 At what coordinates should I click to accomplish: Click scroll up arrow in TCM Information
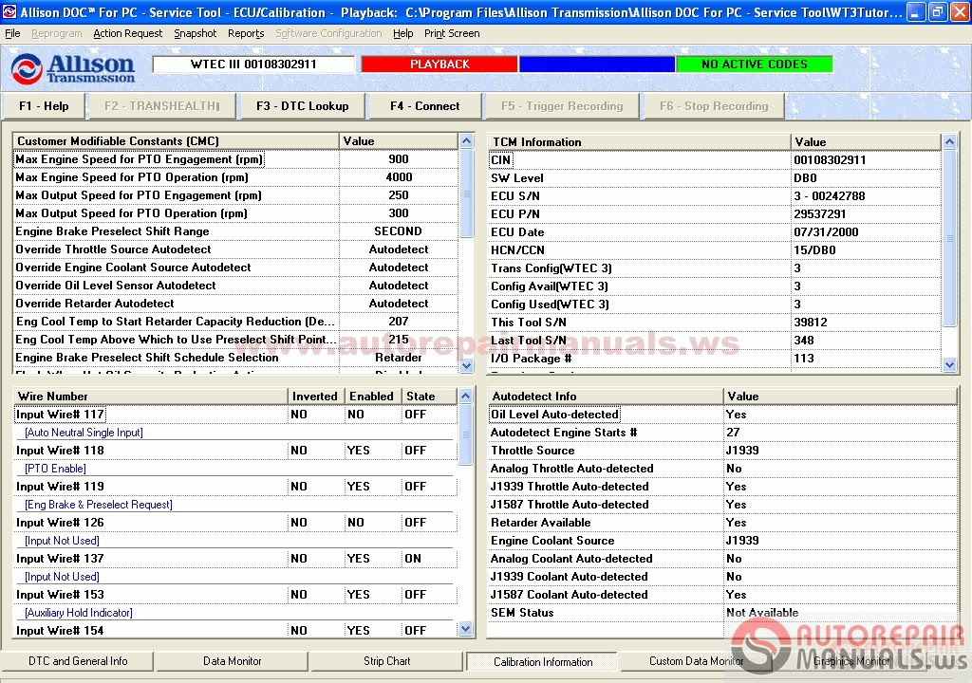click(x=949, y=142)
